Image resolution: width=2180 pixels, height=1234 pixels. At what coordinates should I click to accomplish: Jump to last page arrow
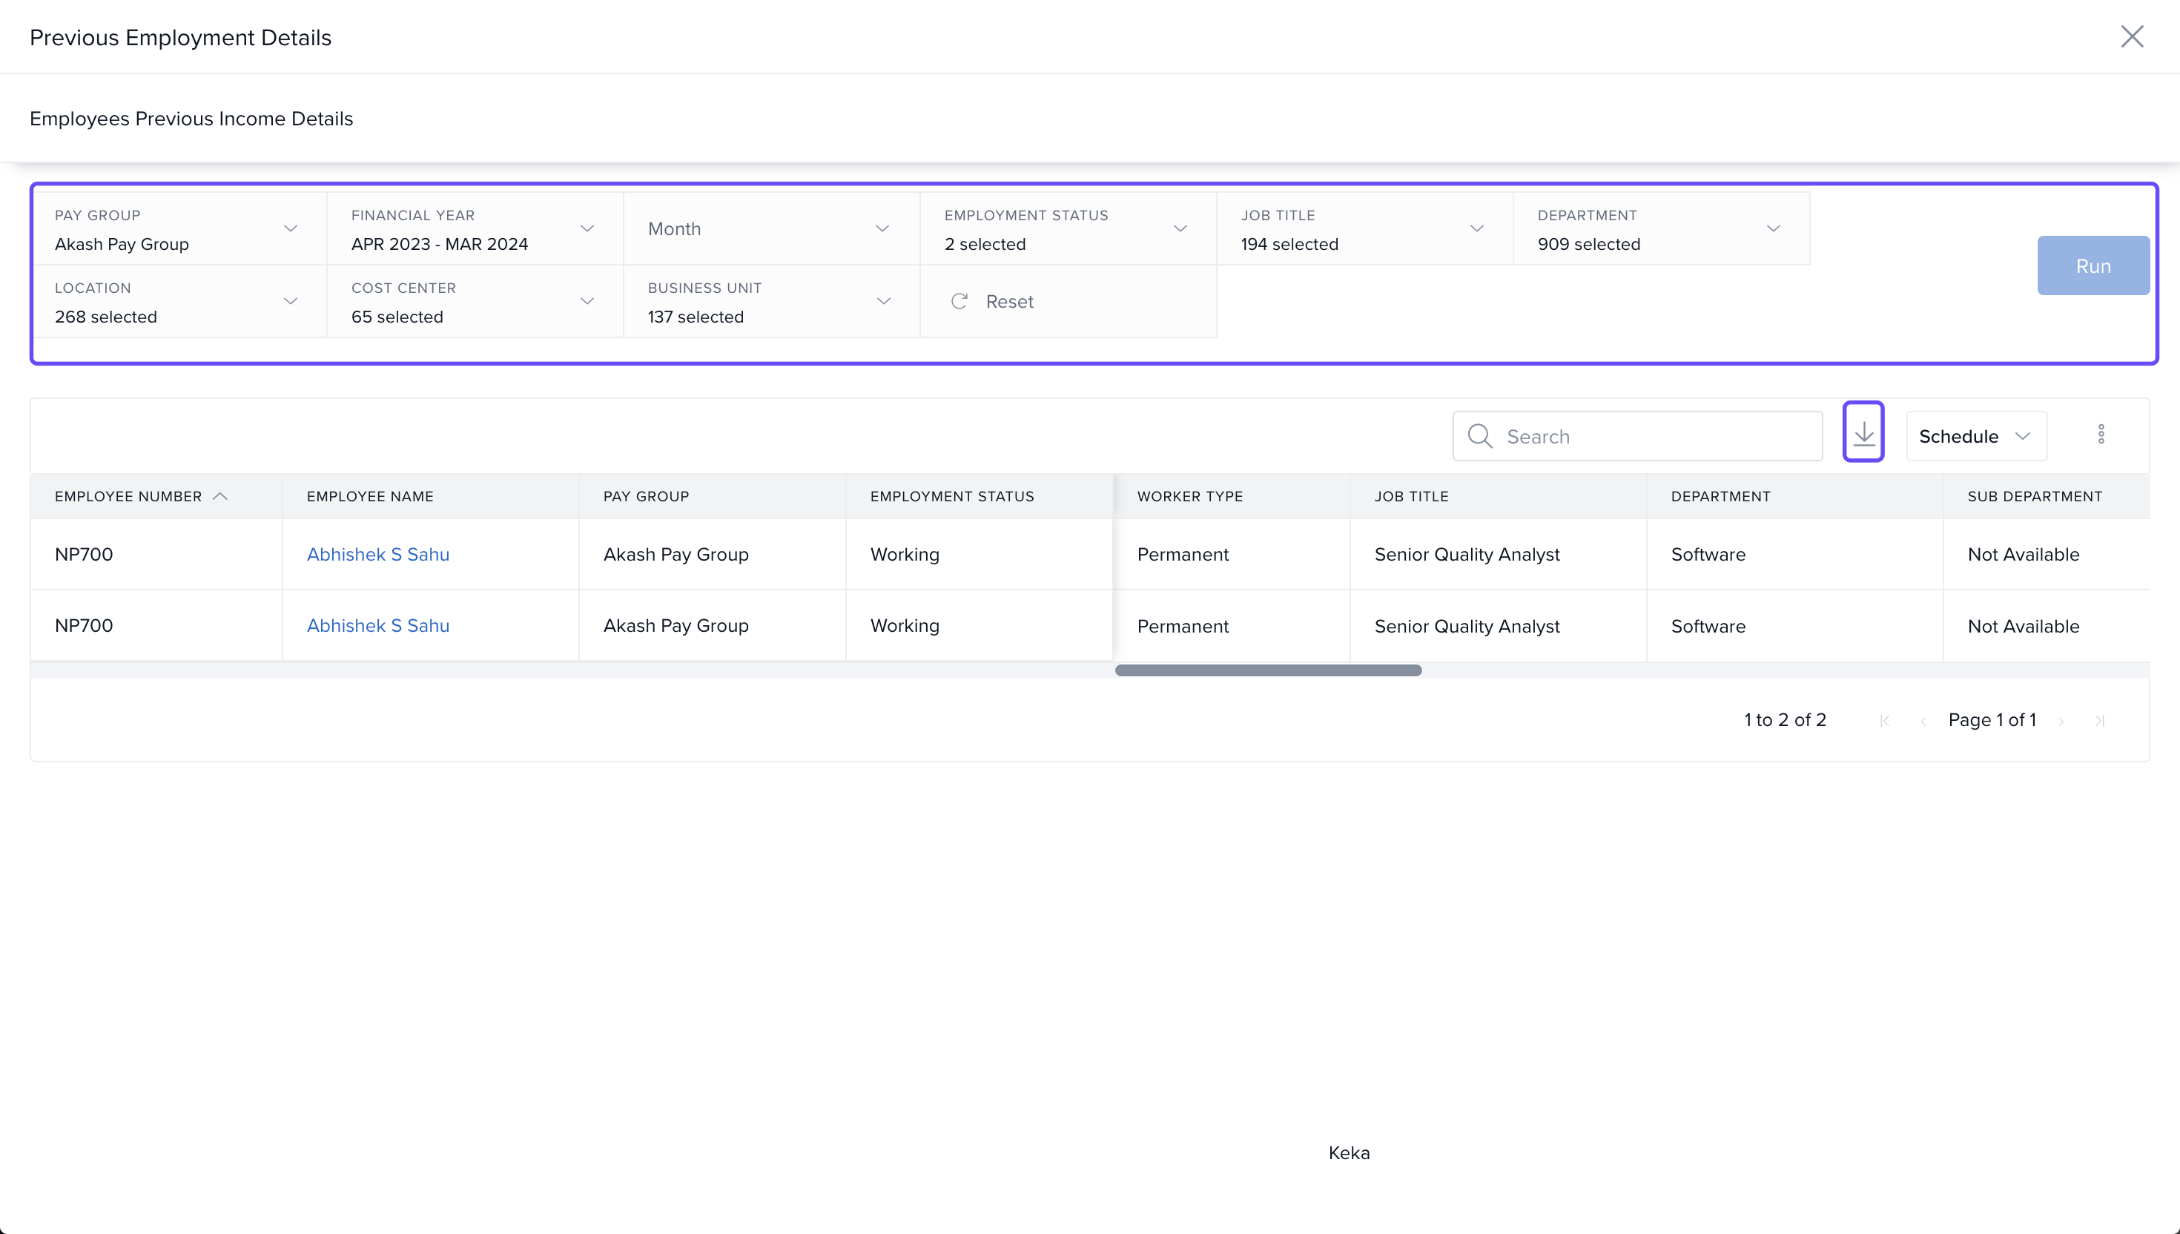coord(2099,722)
